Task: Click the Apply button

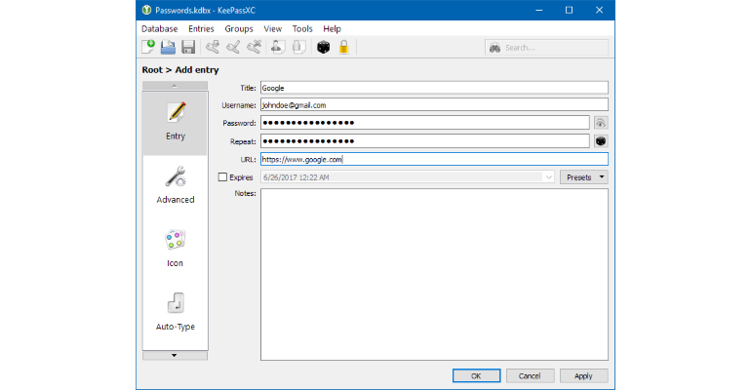Action: 584,376
